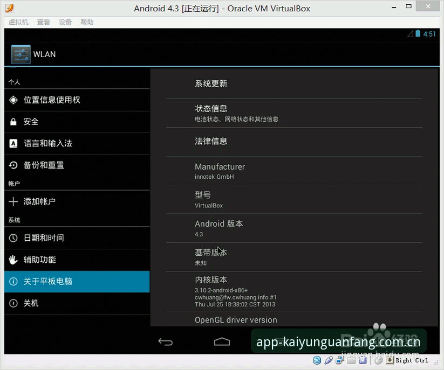This screenshot has height=370, width=444.
Task: Click the location target icon for 位置信息使用权
Action: coord(13,100)
